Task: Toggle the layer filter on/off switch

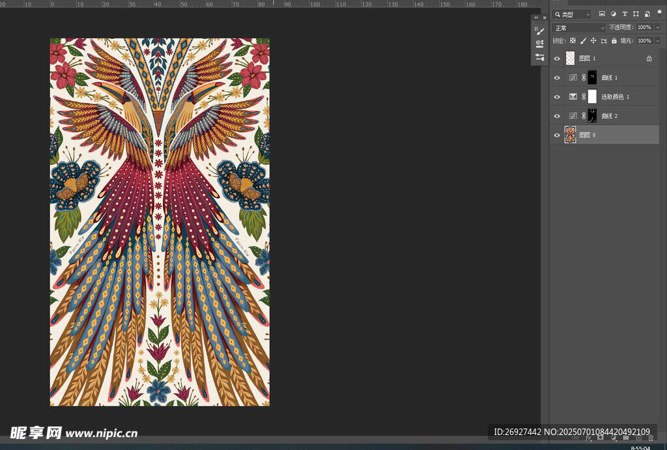Action: coord(659,13)
